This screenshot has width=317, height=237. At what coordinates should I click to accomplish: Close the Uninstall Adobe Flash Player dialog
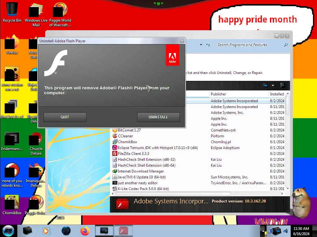pos(182,41)
